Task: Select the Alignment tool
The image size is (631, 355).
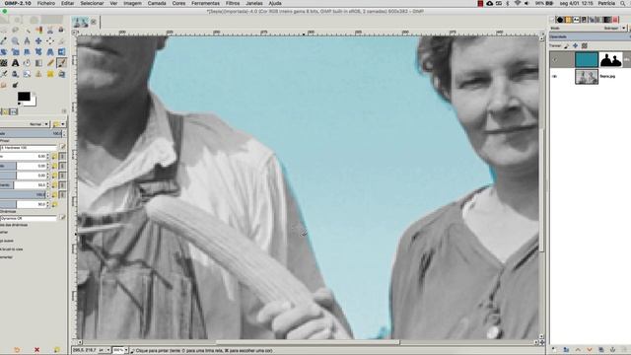Action: 50,40
